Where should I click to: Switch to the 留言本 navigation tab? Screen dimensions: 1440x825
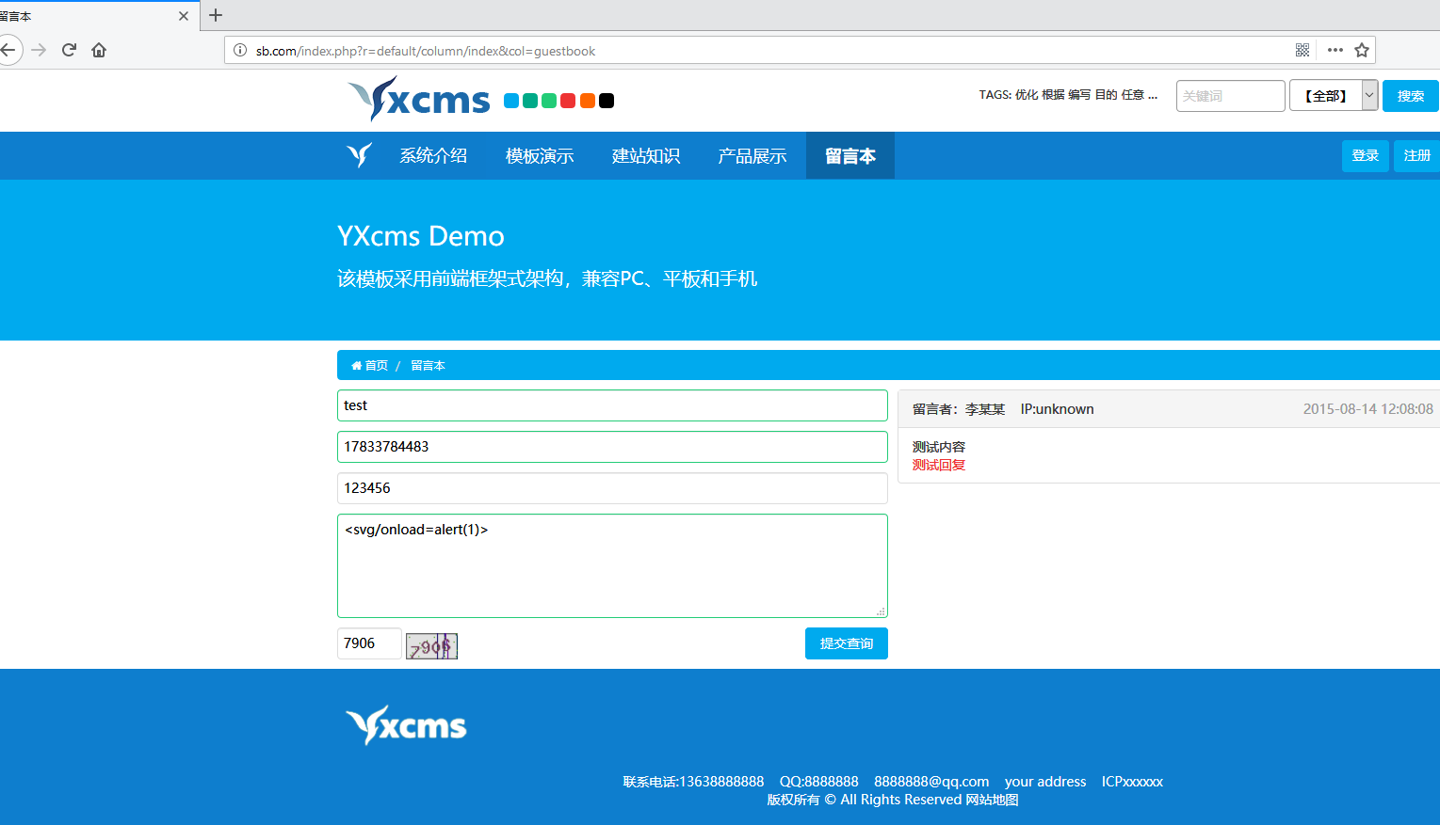849,155
